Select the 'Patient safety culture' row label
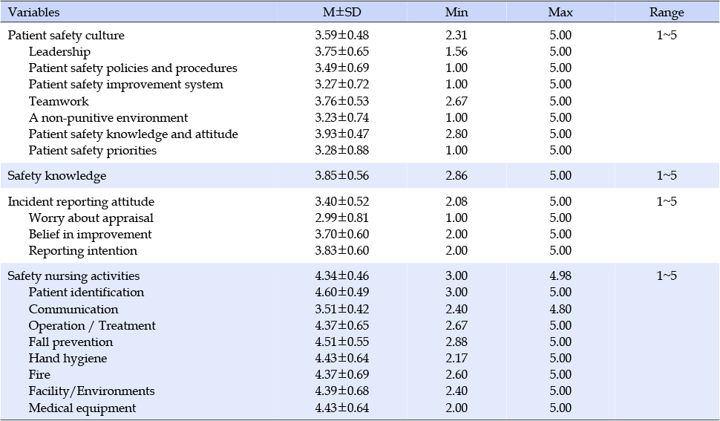This screenshot has width=720, height=421. tap(66, 36)
